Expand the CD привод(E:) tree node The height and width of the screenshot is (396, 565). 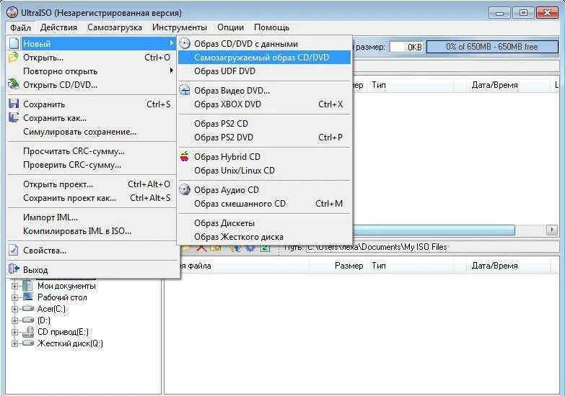coord(14,332)
